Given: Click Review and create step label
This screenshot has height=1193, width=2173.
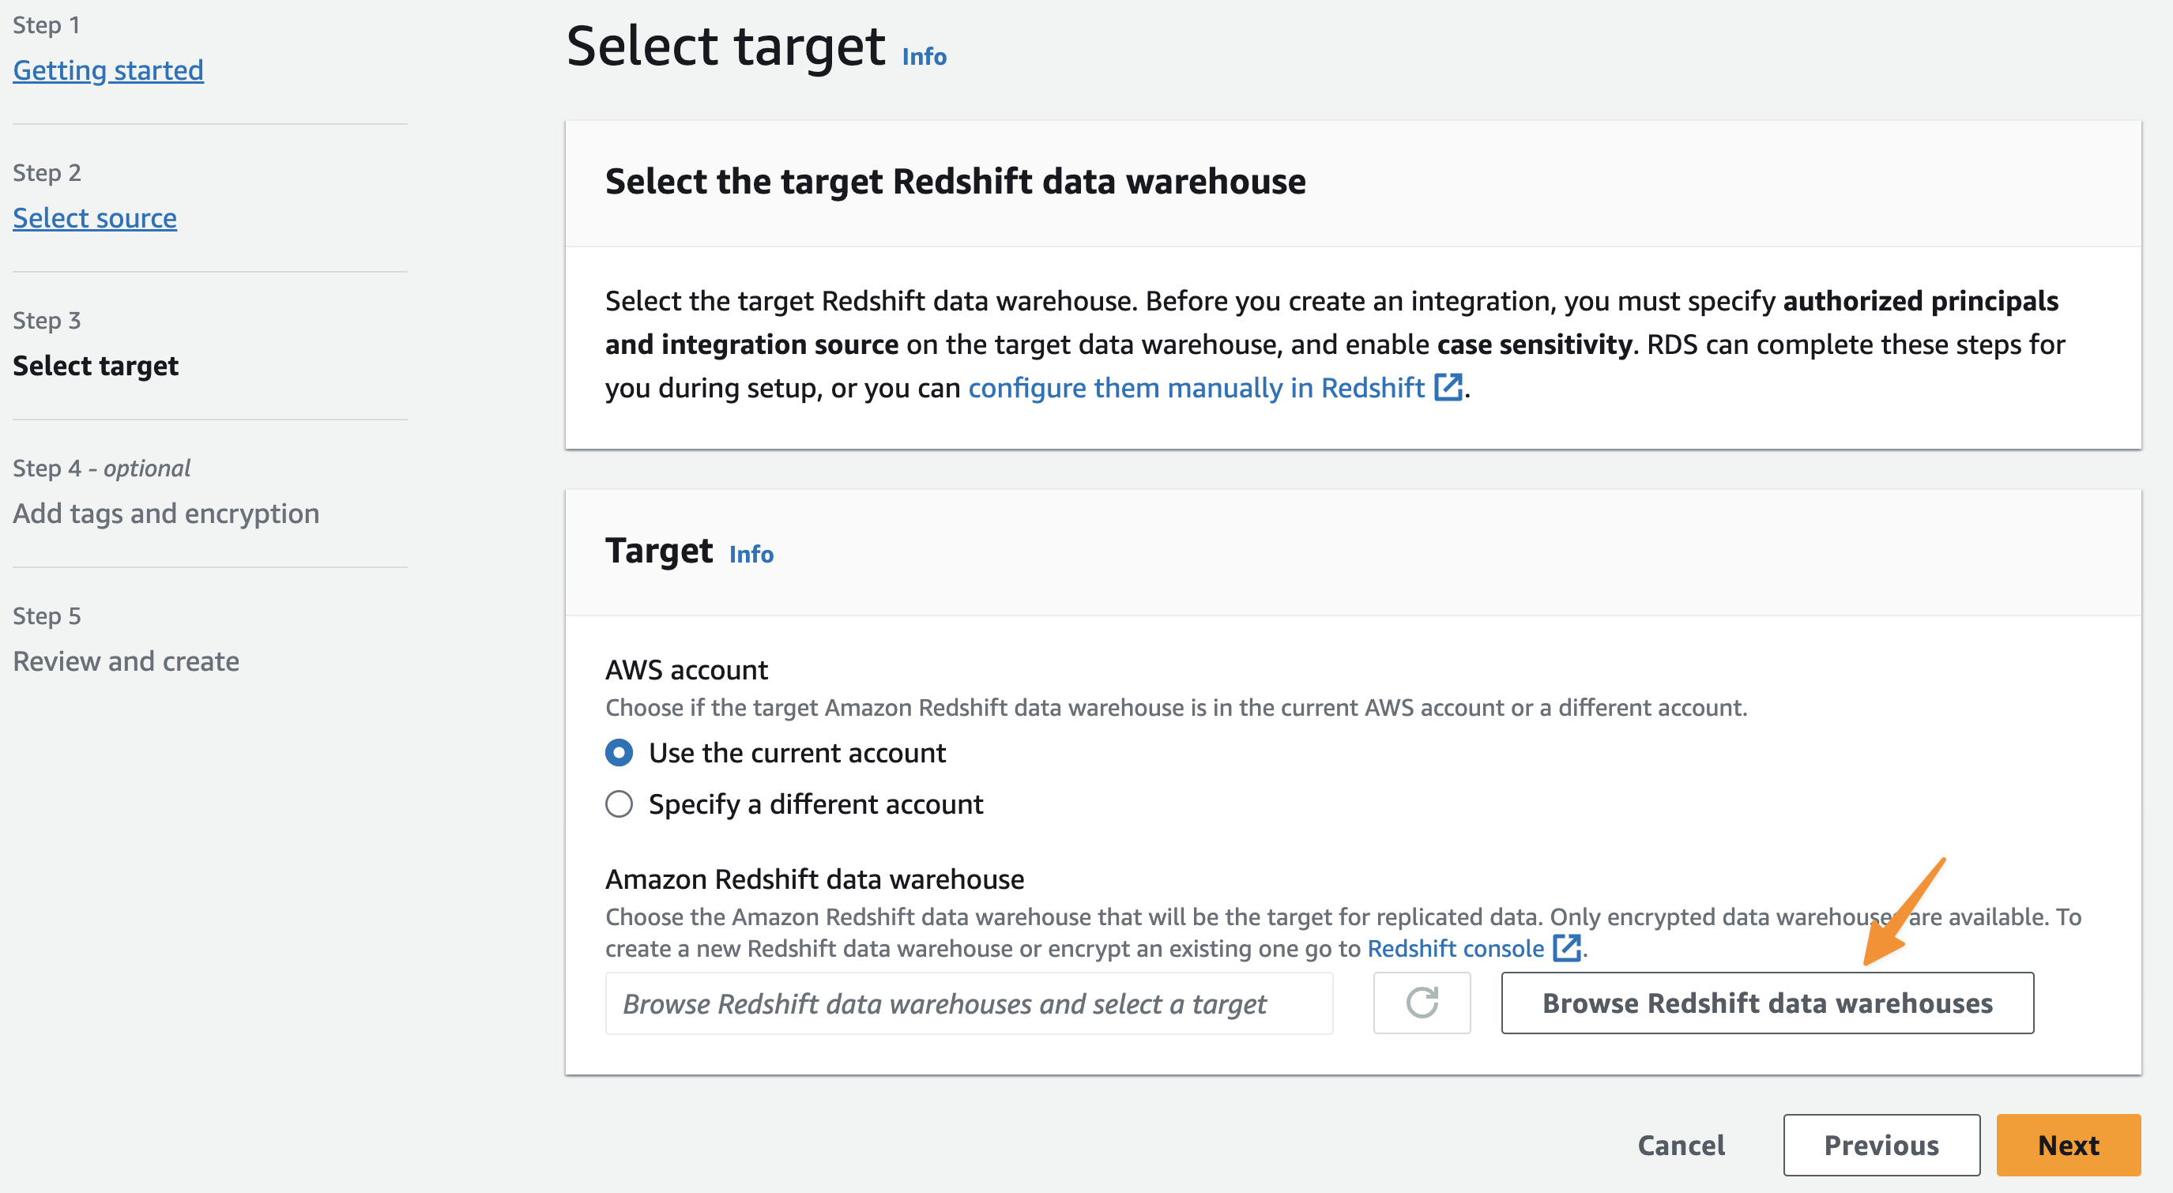Looking at the screenshot, I should tap(126, 660).
